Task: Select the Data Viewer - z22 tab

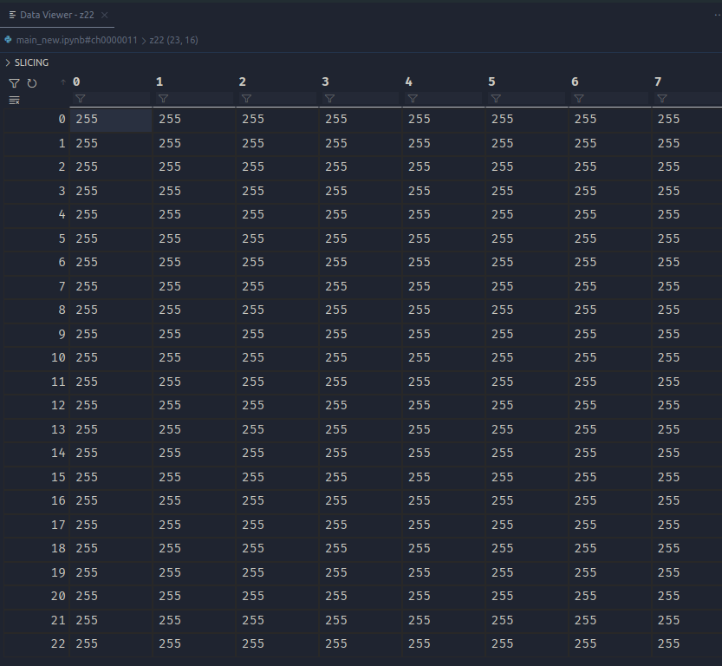Action: (x=57, y=16)
